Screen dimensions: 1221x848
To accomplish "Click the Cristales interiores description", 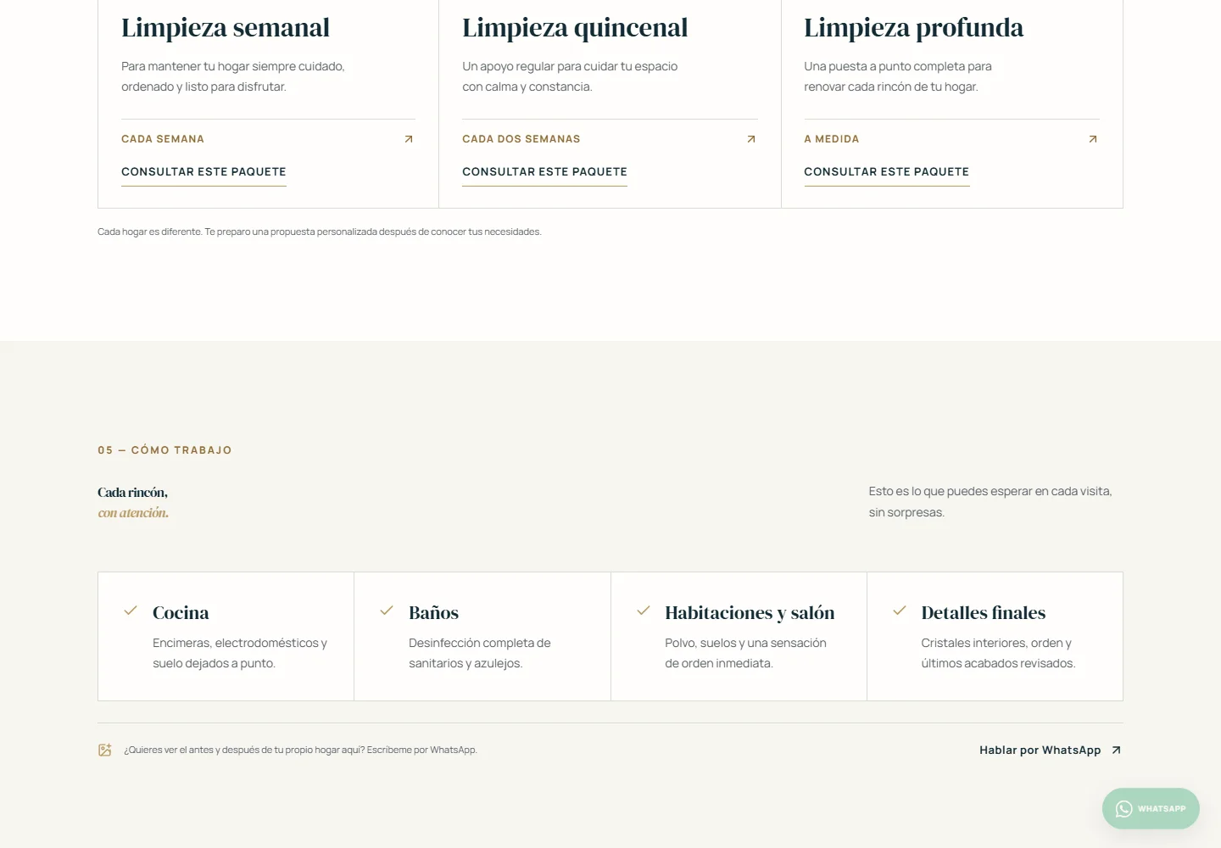I will pyautogui.click(x=998, y=653).
